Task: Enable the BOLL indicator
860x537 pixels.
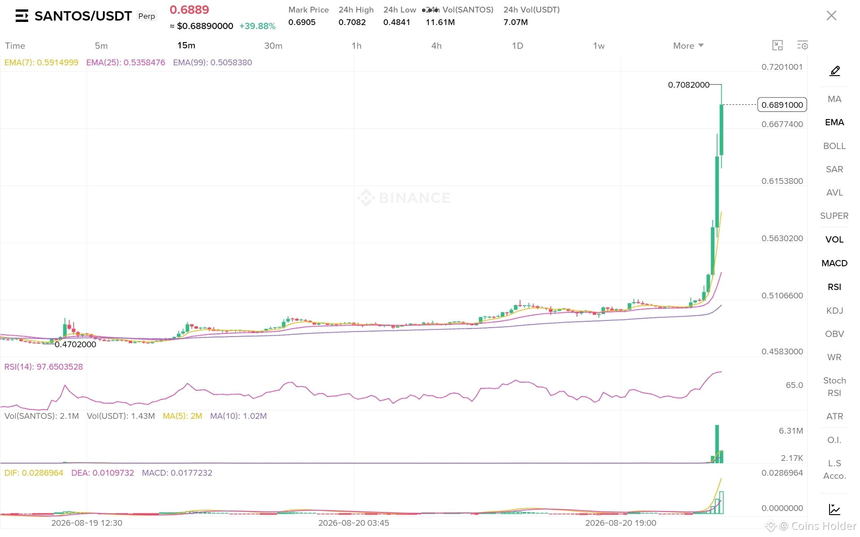Action: 834,146
